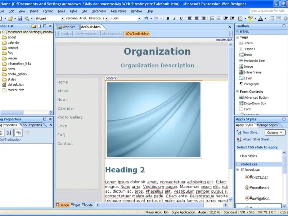Apply bulleted list
The image size is (288, 216).
tap(219, 18)
